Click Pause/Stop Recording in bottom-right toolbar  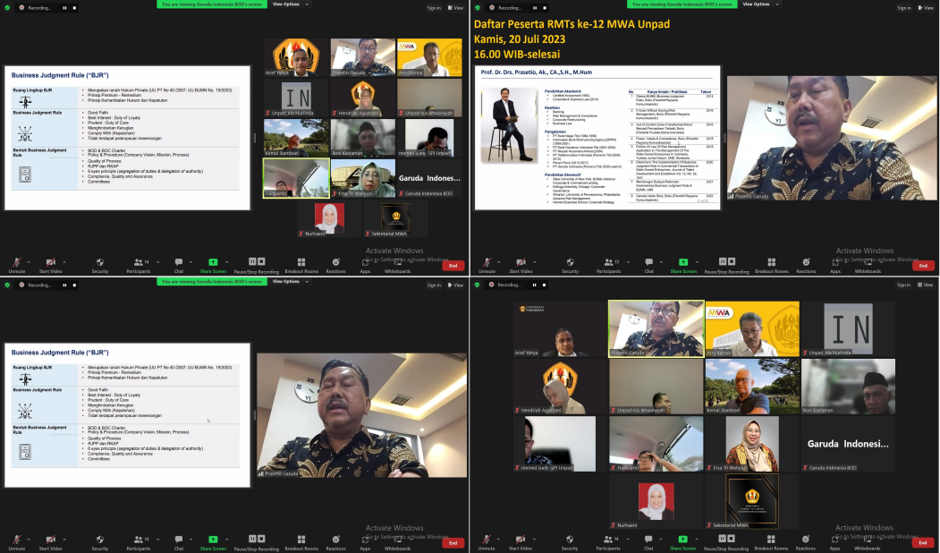[x=726, y=542]
